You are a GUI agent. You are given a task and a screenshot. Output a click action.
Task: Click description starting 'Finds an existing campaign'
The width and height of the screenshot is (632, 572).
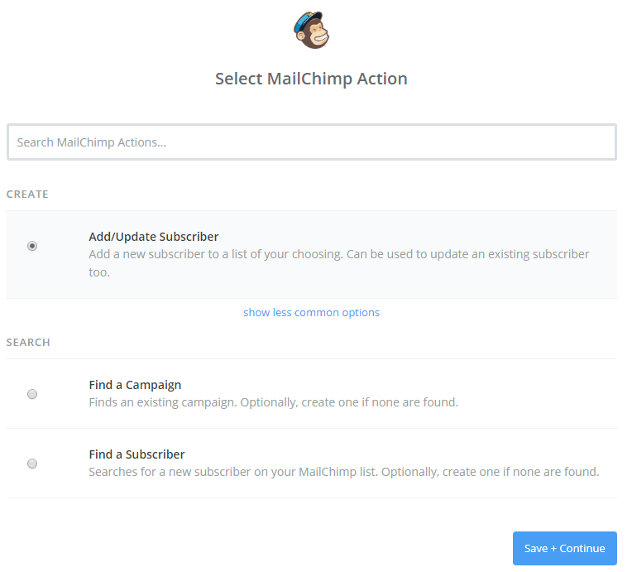273,402
